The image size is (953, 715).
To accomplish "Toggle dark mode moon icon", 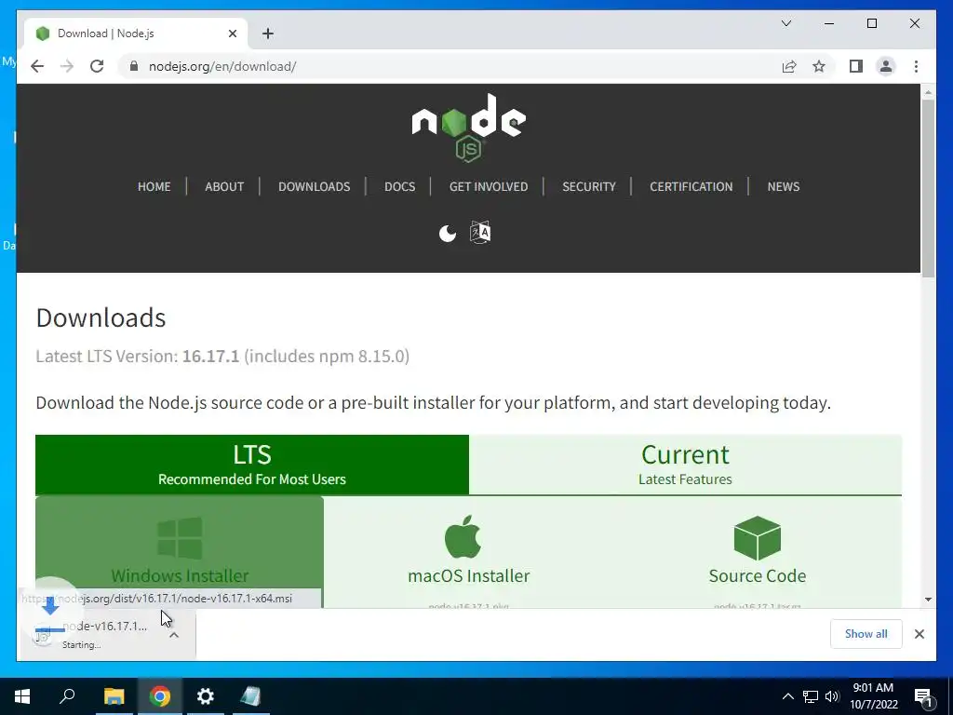I will click(x=448, y=233).
